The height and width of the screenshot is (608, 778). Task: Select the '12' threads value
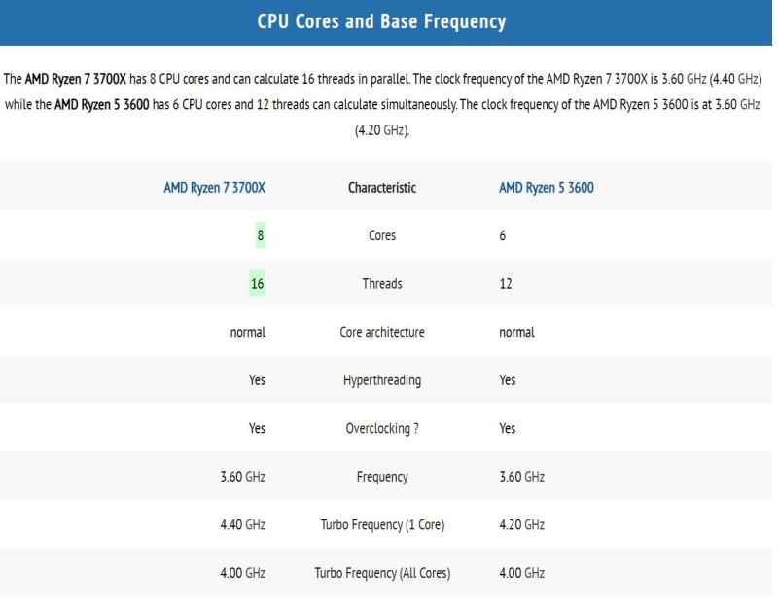[x=506, y=283]
